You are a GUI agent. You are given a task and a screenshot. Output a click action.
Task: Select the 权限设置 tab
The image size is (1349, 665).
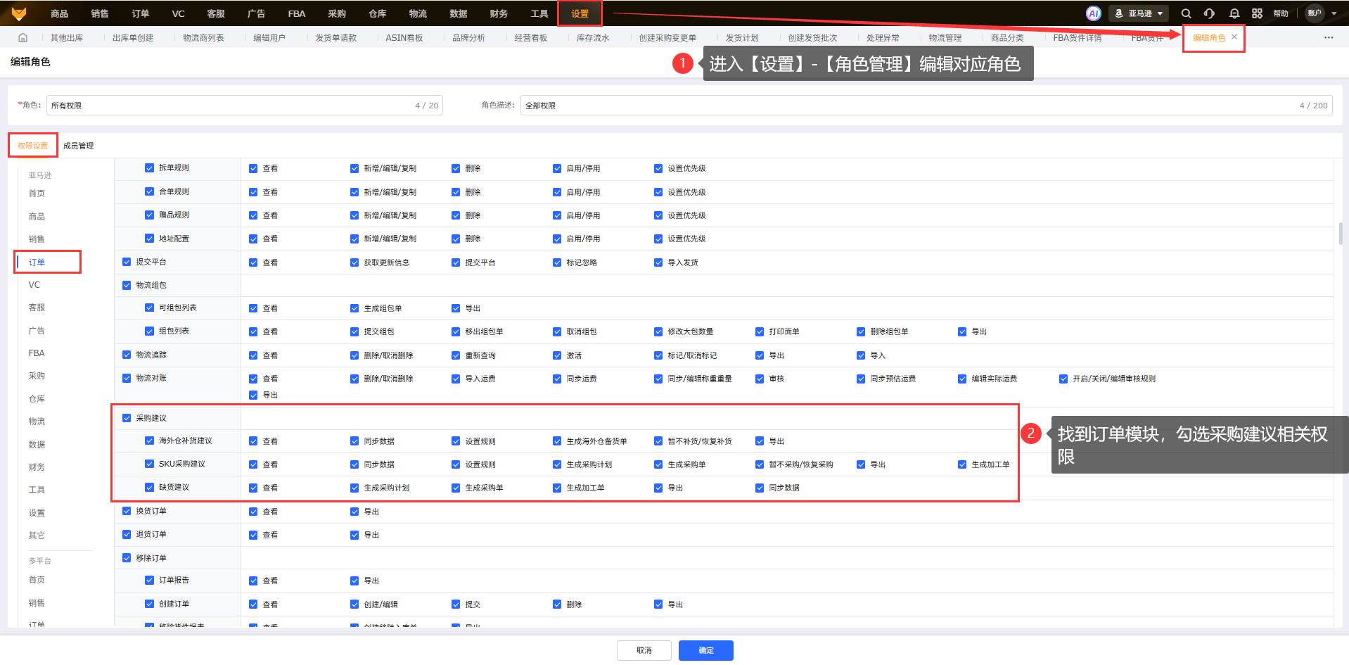coord(33,146)
